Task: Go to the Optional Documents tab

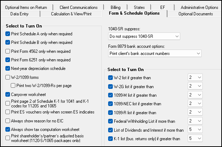Action: point(195,14)
